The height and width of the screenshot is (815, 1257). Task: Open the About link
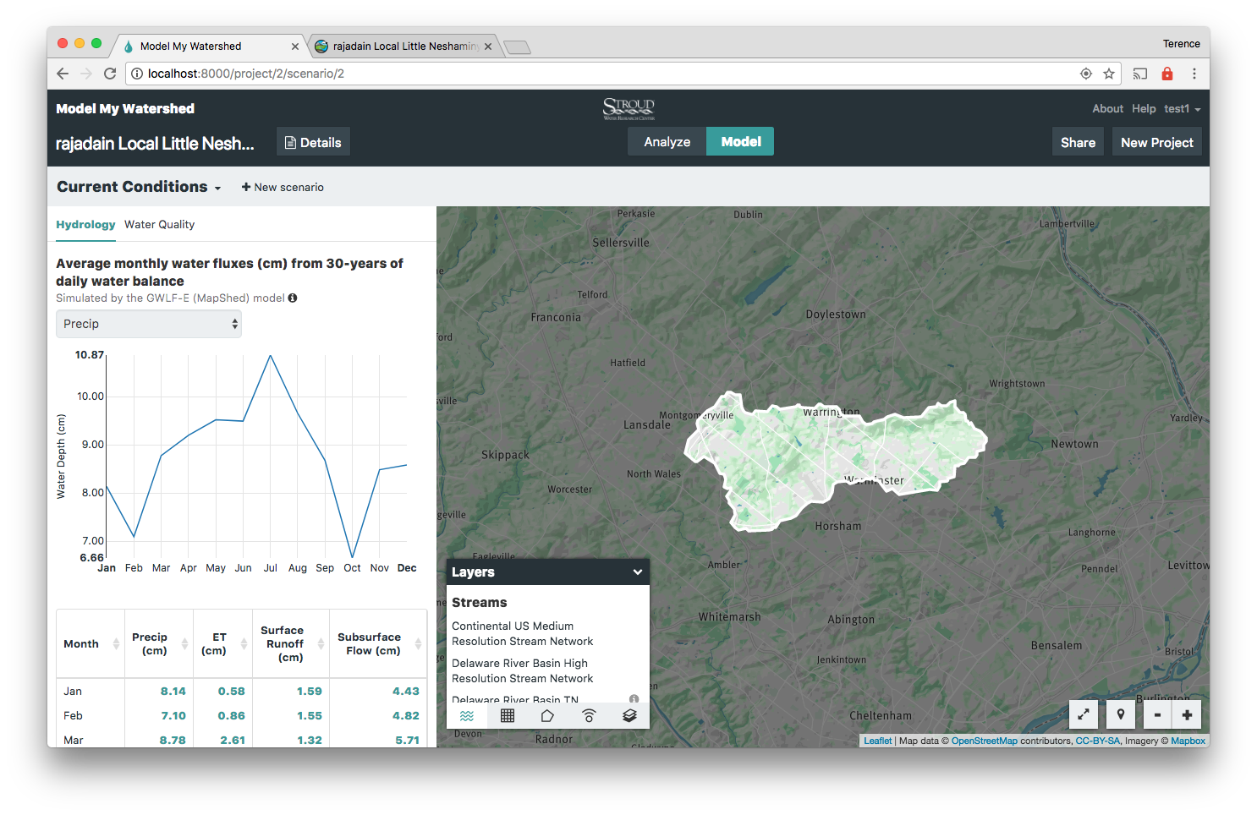click(1107, 108)
